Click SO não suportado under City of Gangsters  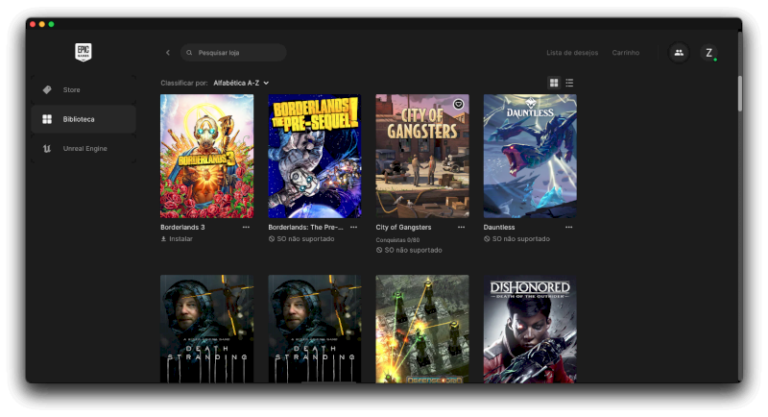[413, 250]
